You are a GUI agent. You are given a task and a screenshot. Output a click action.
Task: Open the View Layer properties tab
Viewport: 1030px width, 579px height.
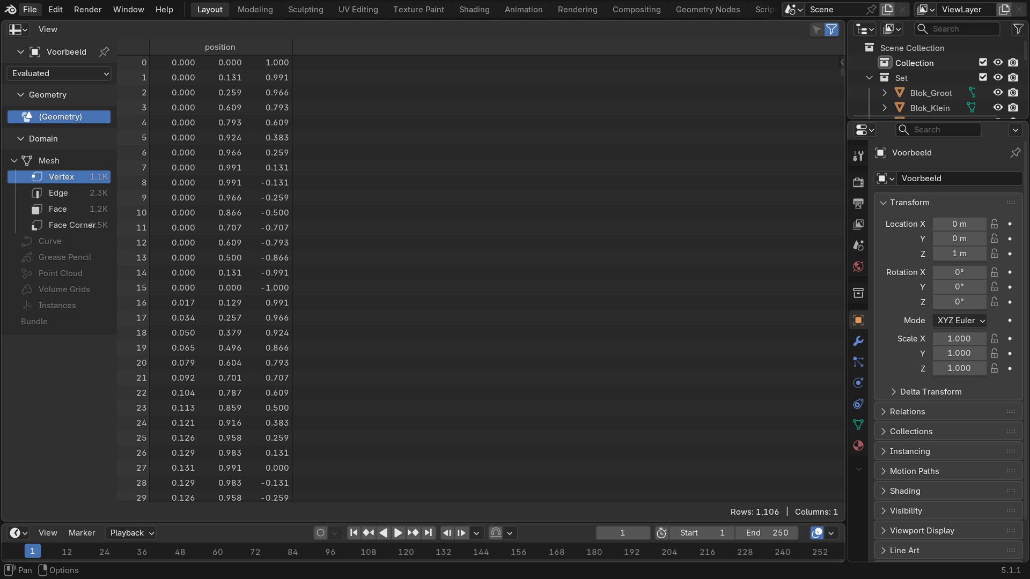(x=858, y=224)
